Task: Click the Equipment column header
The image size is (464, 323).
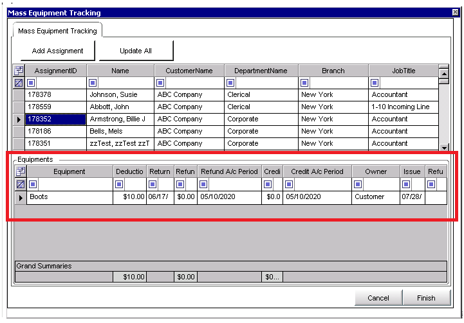Action: [70, 171]
